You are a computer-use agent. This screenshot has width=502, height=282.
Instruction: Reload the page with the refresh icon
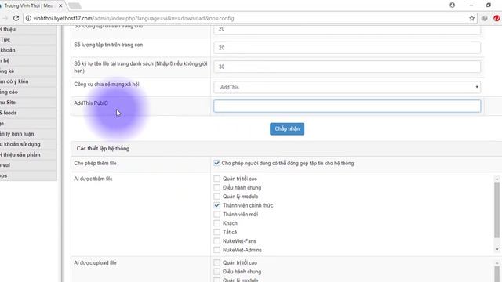pos(16,18)
